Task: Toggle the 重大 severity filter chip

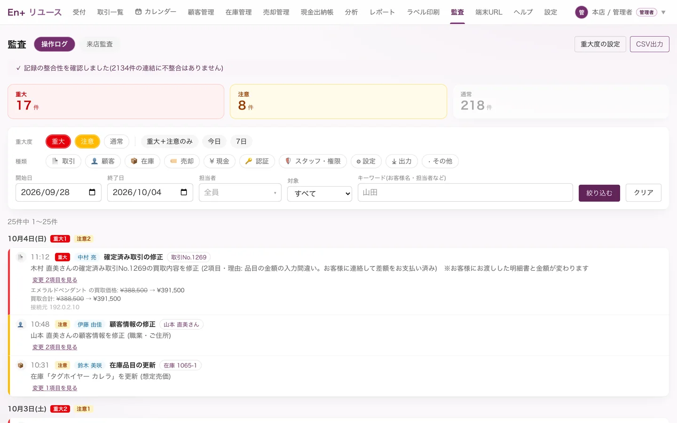Action: [x=58, y=141]
